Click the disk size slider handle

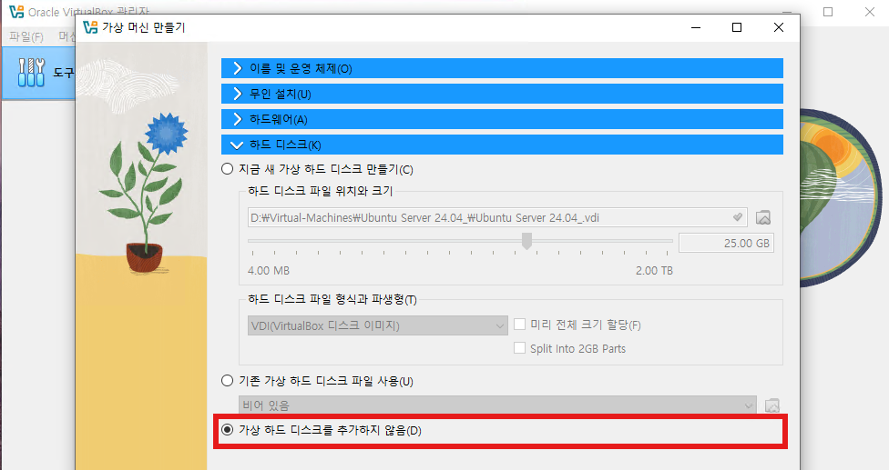point(526,240)
